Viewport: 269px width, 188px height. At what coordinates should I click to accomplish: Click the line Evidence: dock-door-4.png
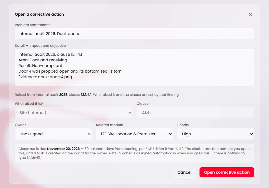click(45, 77)
